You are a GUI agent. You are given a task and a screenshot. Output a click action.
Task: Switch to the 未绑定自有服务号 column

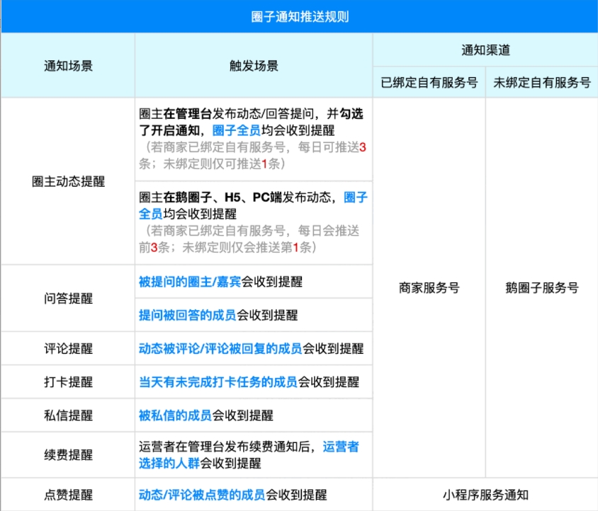[x=541, y=78]
